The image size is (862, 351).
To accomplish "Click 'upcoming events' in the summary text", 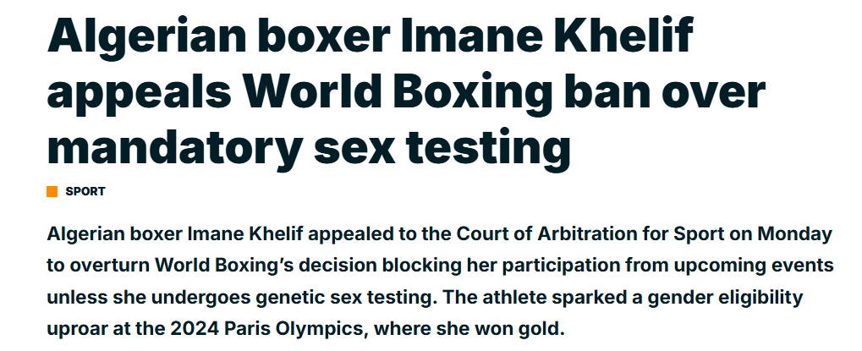I will (x=754, y=267).
